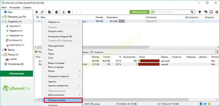Image resolution: width=220 pixels, height=106 pixels.
Task: Move torrent down in queue toolbar arrow
Action: click(81, 12)
